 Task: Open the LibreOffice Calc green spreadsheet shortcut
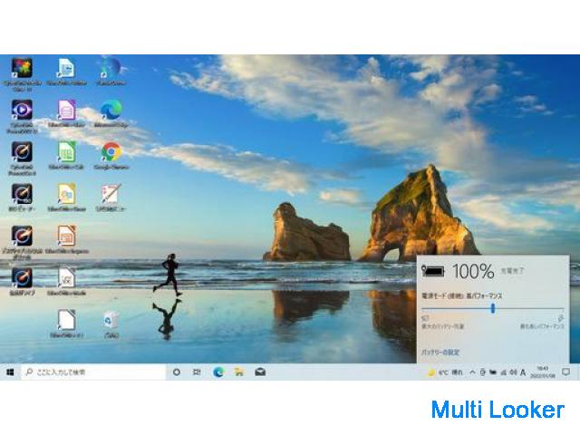(x=66, y=152)
